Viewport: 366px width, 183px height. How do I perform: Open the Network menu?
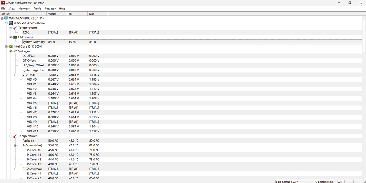(x=24, y=9)
